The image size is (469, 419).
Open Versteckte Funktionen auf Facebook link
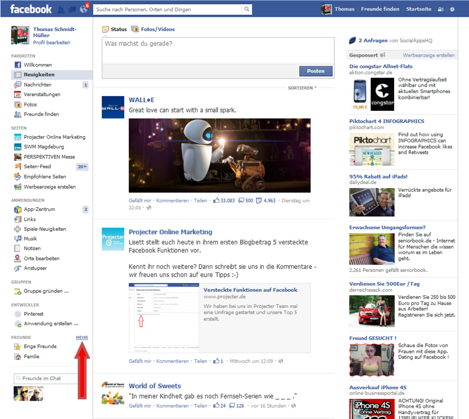coord(250,290)
